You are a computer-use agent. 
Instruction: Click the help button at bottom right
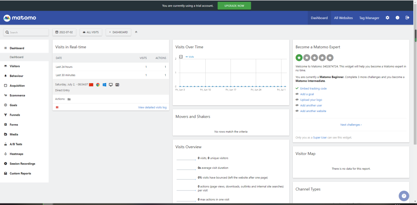tap(403, 196)
